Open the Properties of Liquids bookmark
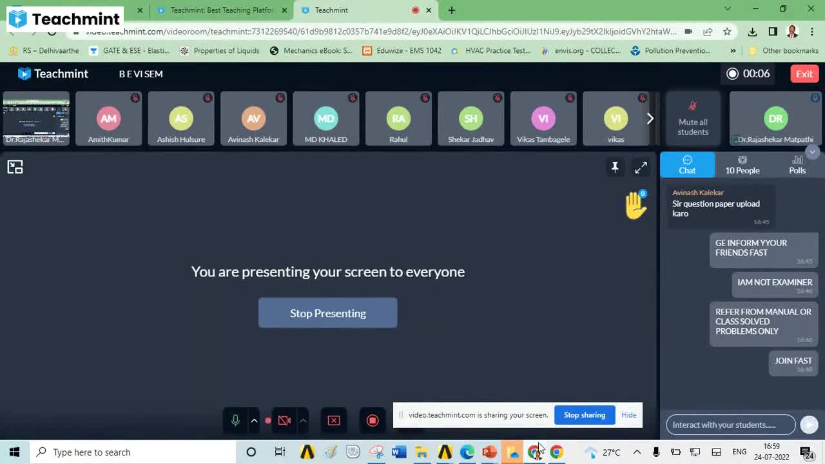 coord(220,50)
